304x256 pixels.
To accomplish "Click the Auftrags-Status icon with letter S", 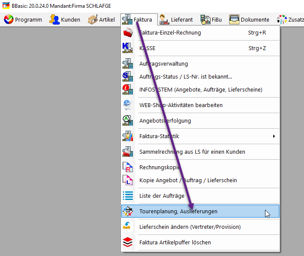I will tap(128, 76).
